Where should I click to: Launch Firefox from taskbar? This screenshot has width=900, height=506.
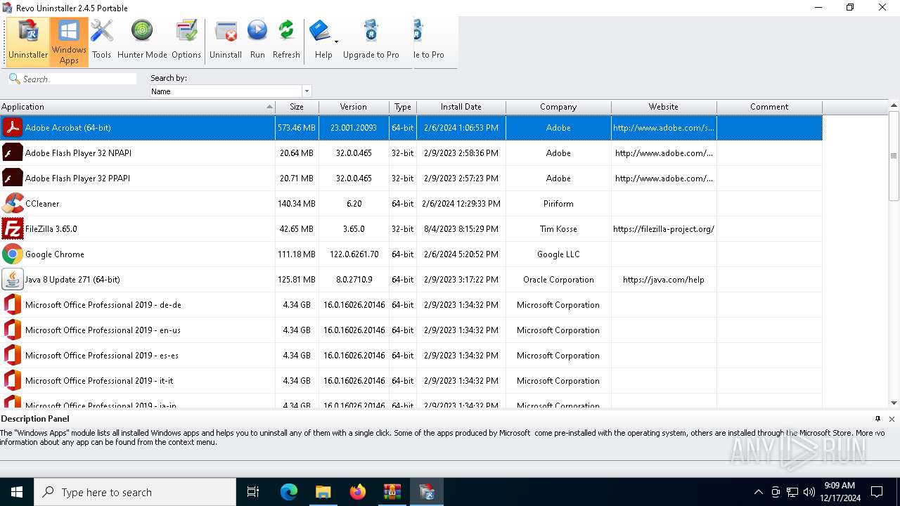(358, 492)
